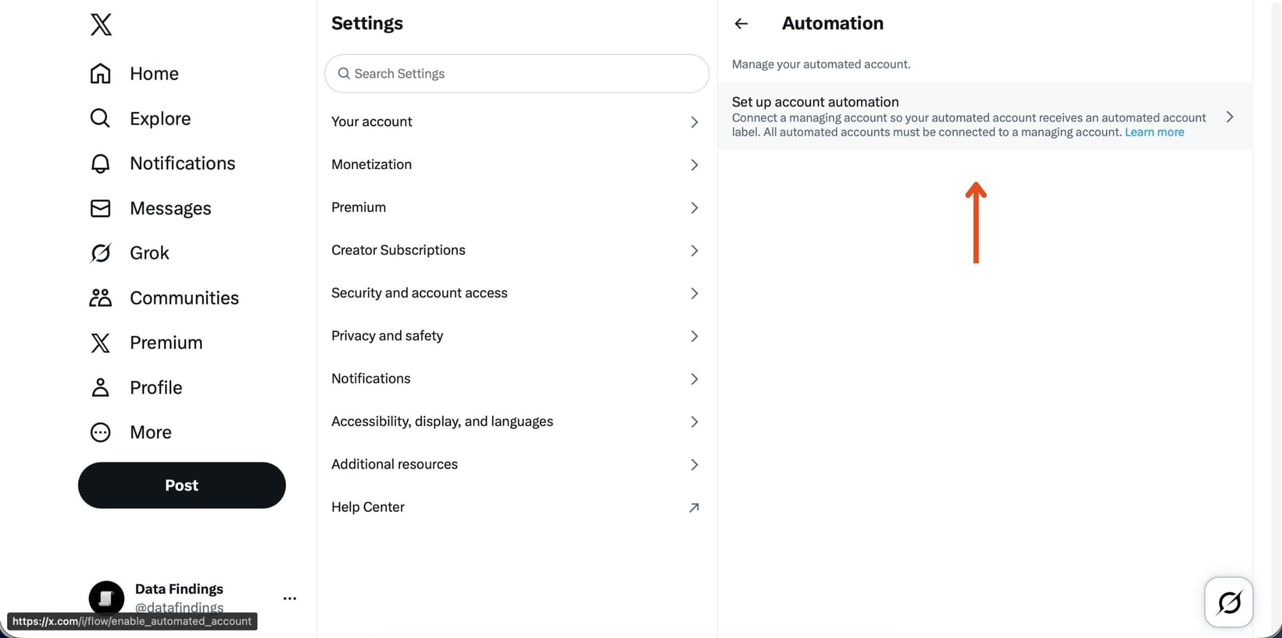Screen dimensions: 1282x638
Task: Select the Explore magnifier icon
Action: [x=101, y=119]
